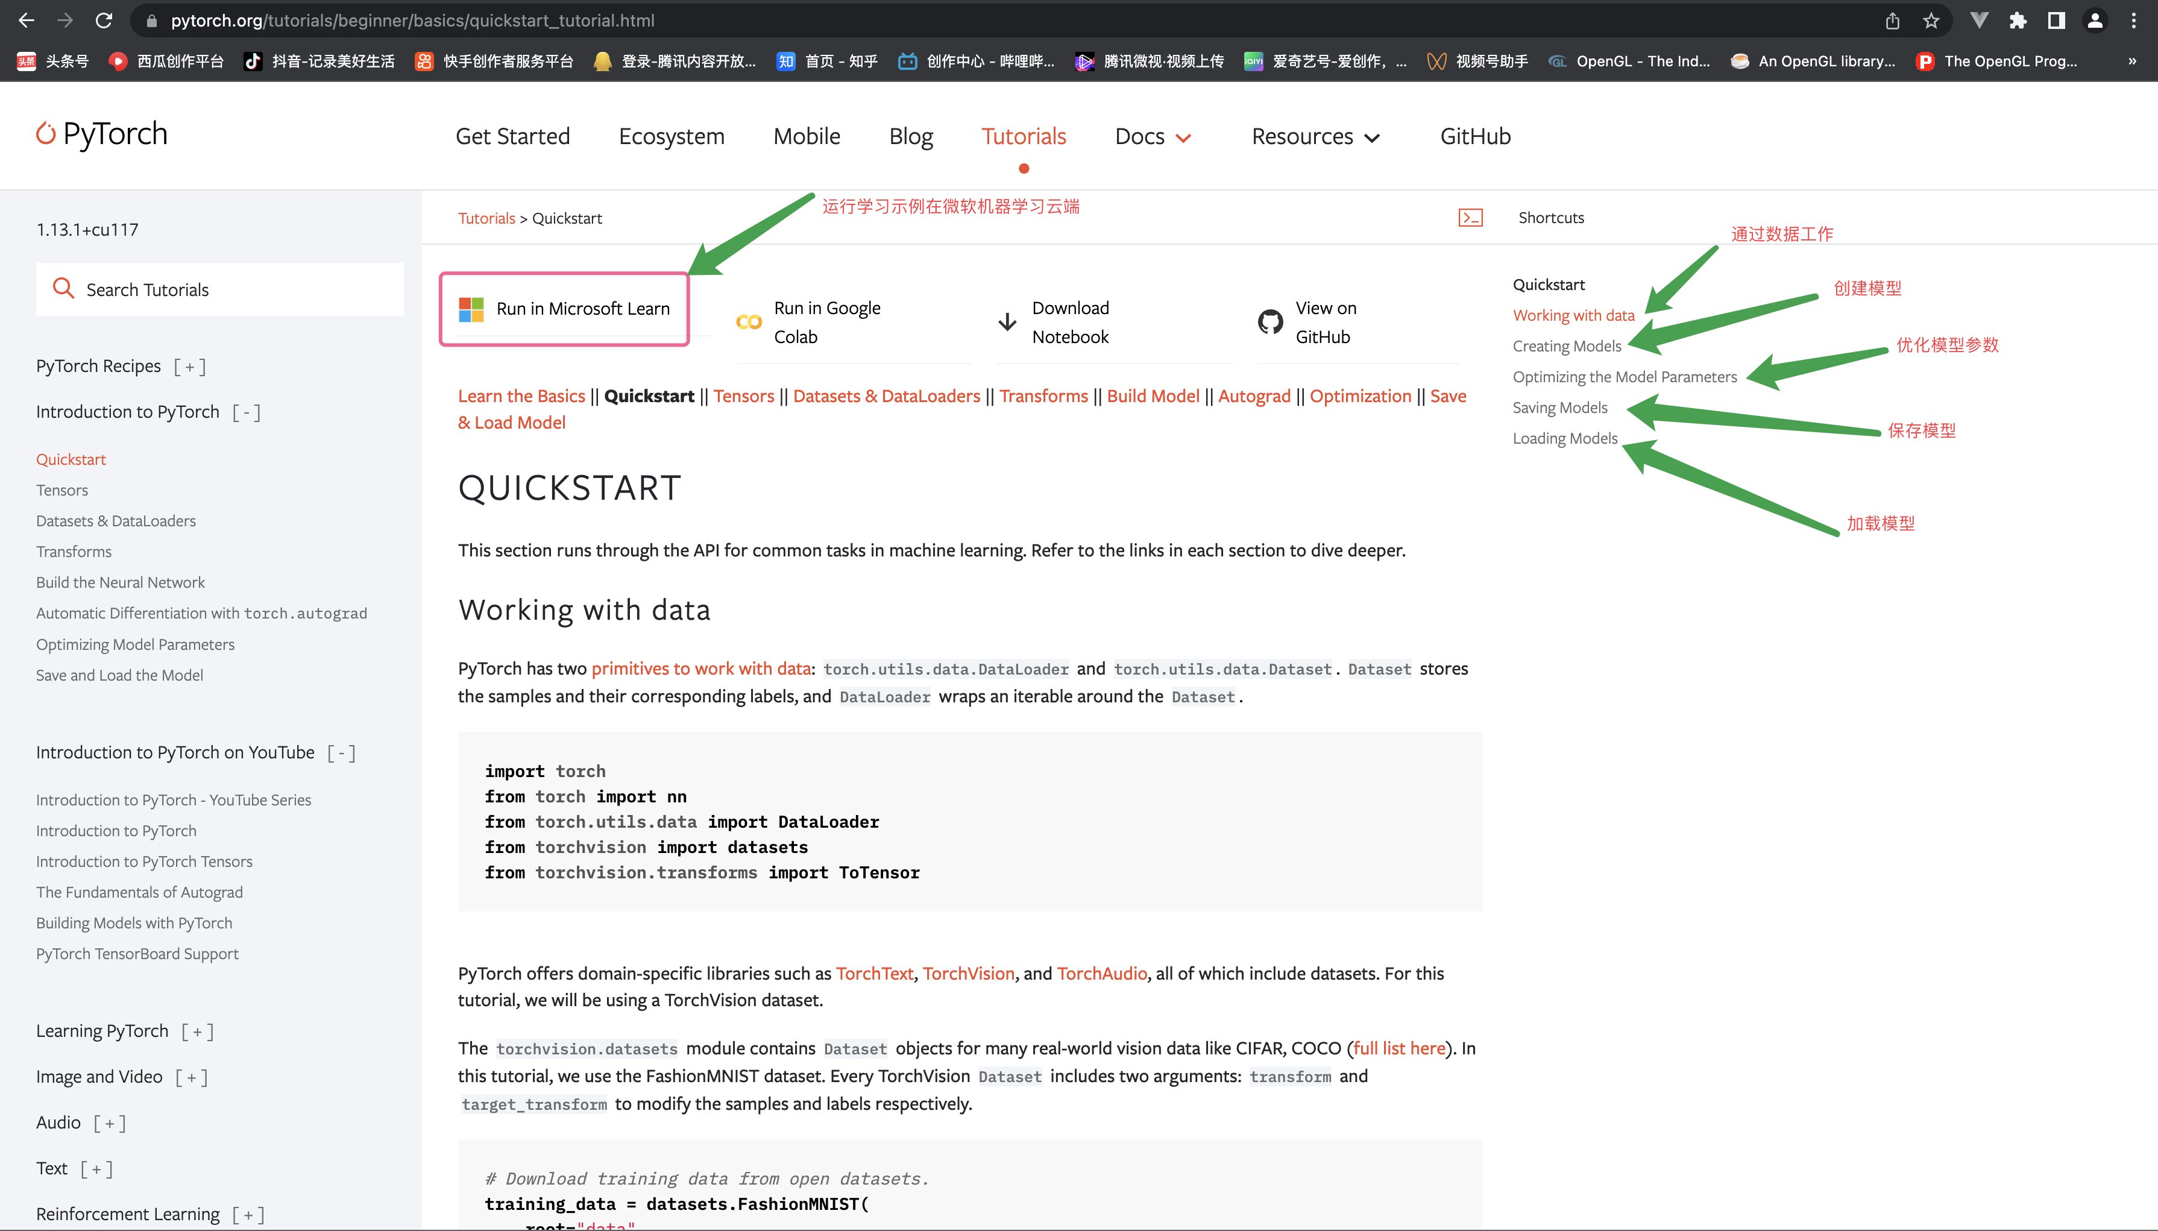Open the TorchVision link
This screenshot has width=2158, height=1231.
[968, 973]
